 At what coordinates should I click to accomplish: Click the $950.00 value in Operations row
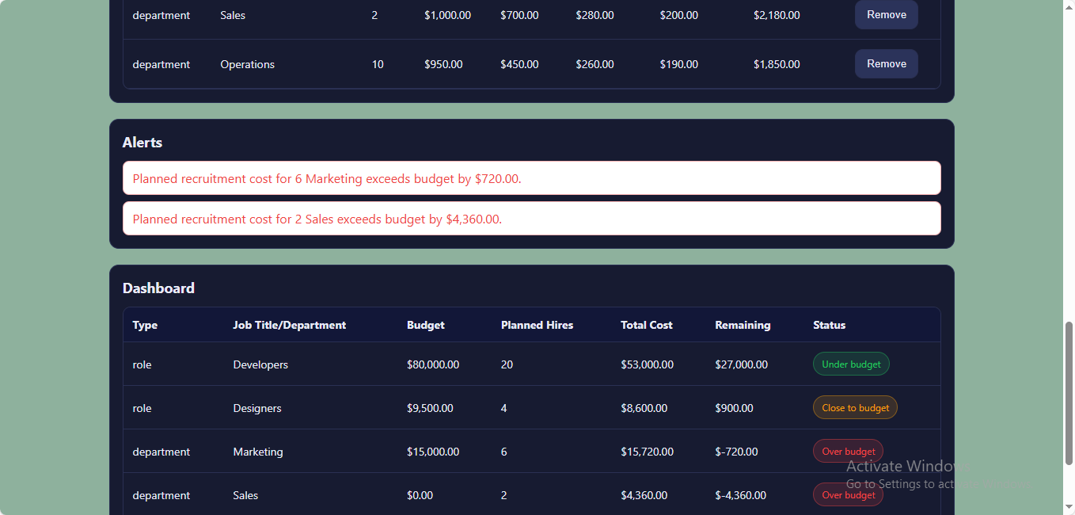click(x=443, y=64)
